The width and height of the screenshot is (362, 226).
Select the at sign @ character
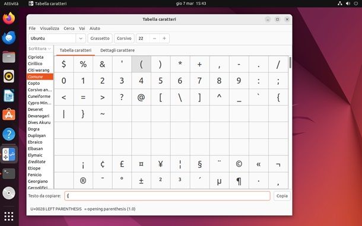(141, 97)
